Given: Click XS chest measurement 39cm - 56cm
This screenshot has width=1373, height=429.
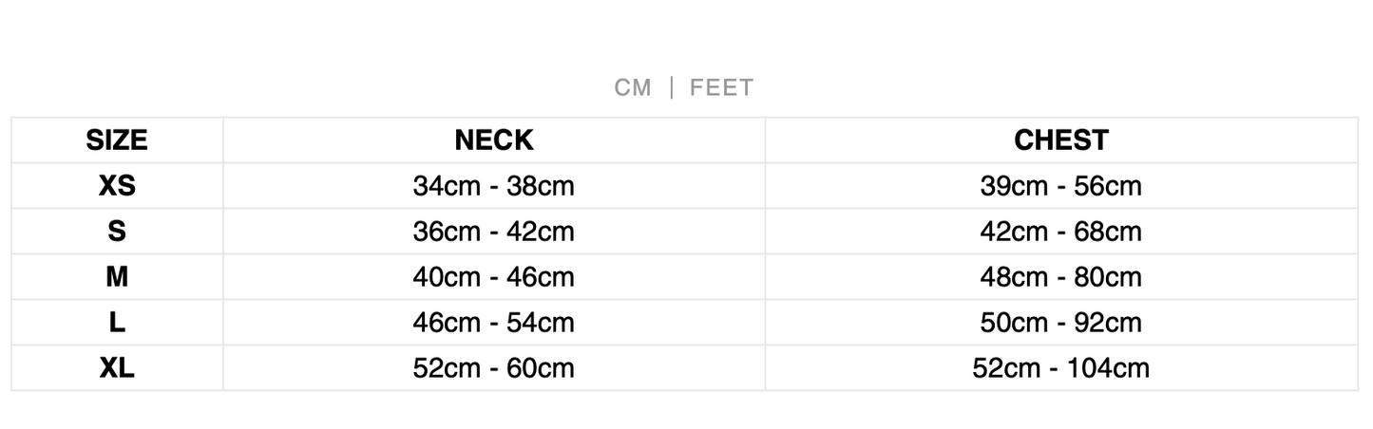Looking at the screenshot, I should point(1060,186).
